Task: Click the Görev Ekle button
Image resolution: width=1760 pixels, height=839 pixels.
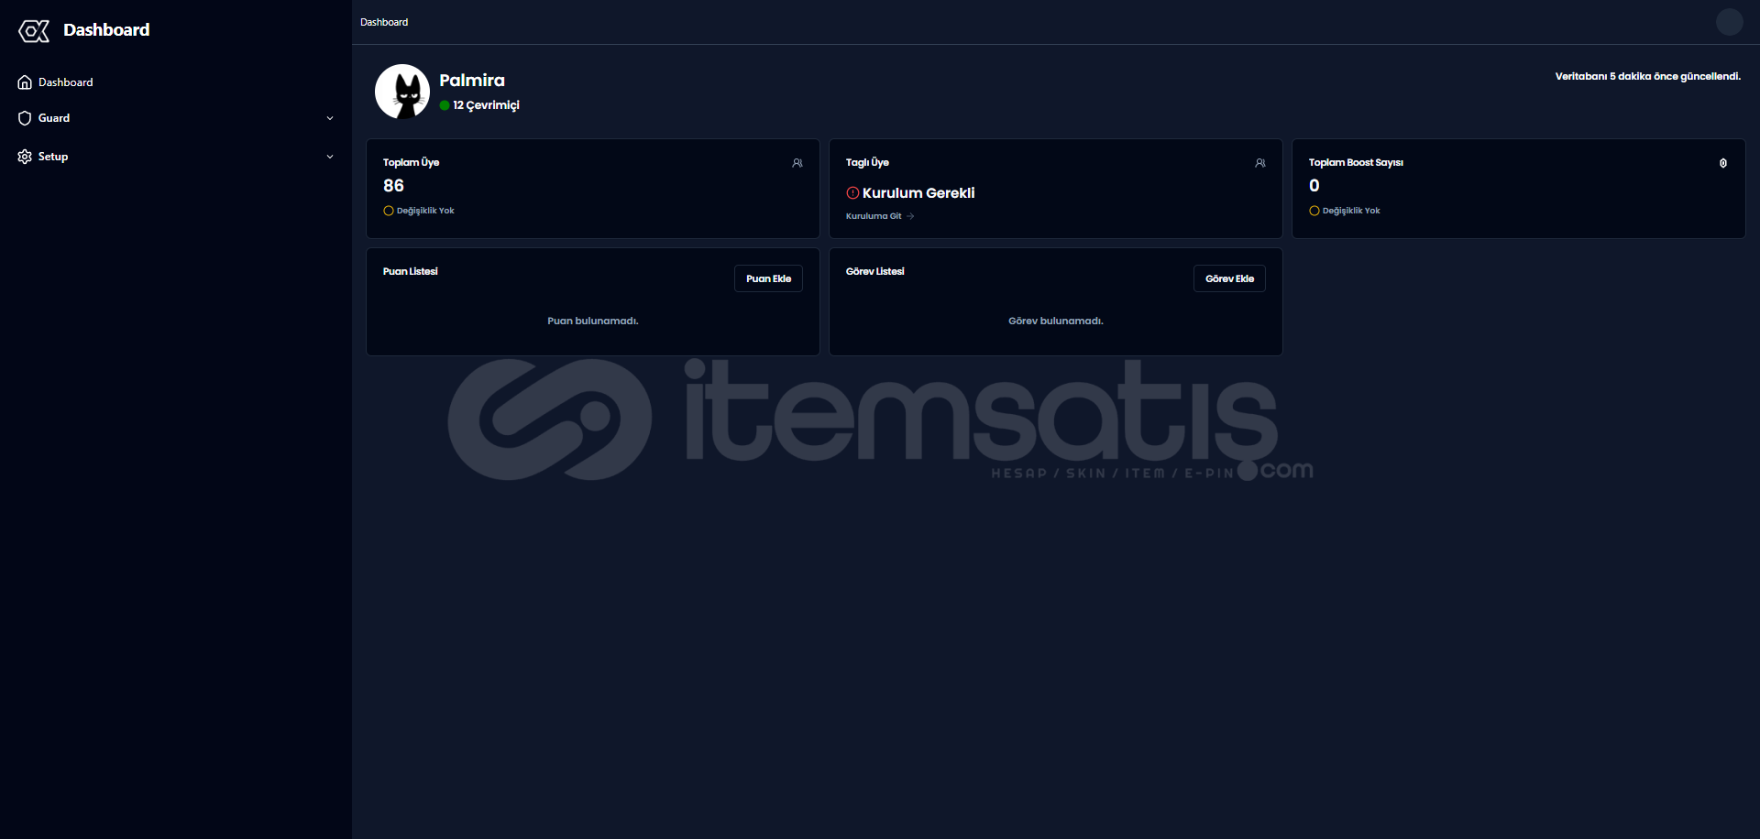Action: [1229, 278]
